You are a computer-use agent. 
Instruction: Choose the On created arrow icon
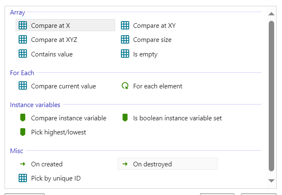[x=23, y=164]
